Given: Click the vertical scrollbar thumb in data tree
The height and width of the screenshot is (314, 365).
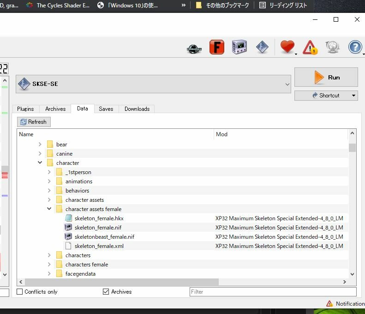Looking at the screenshot, I should pos(352,148).
